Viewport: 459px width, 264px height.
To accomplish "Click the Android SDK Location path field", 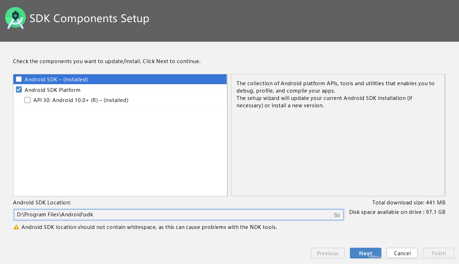I will (178, 215).
